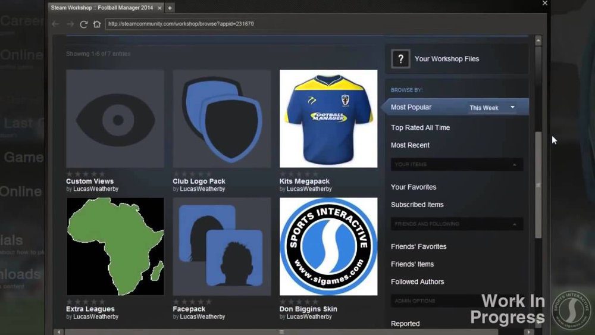This screenshot has height=335, width=595.
Task: Click the Don Biggins Skin title
Action: (308, 309)
